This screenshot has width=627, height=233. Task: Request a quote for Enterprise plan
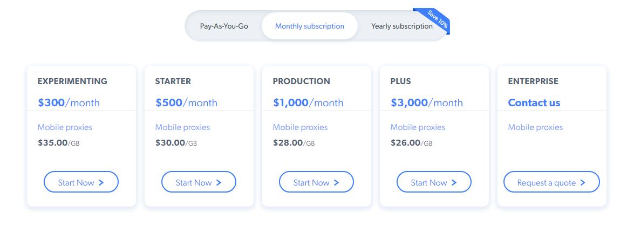click(x=551, y=182)
